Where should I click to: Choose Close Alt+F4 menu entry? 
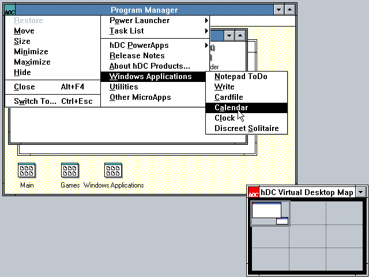[52, 87]
